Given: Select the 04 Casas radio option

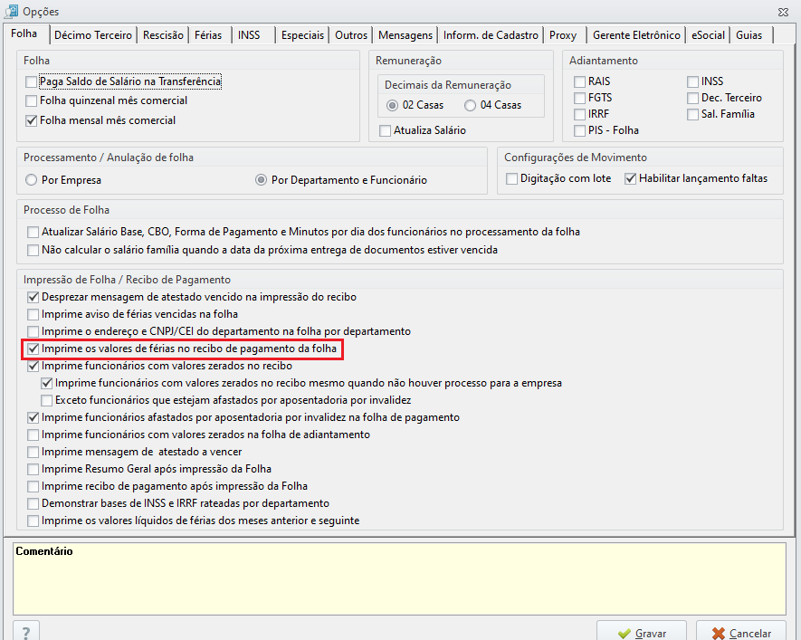Looking at the screenshot, I should click(470, 105).
